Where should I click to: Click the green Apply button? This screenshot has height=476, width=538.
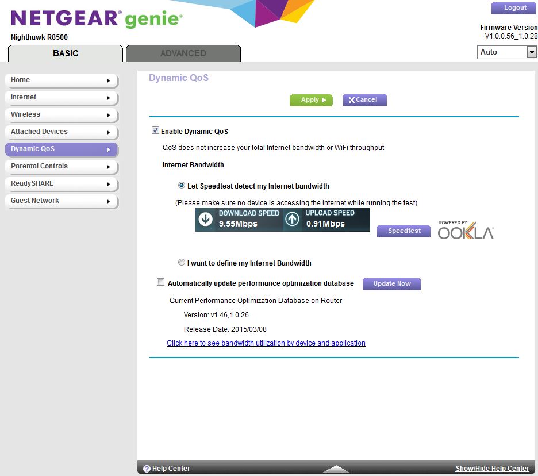coord(311,100)
